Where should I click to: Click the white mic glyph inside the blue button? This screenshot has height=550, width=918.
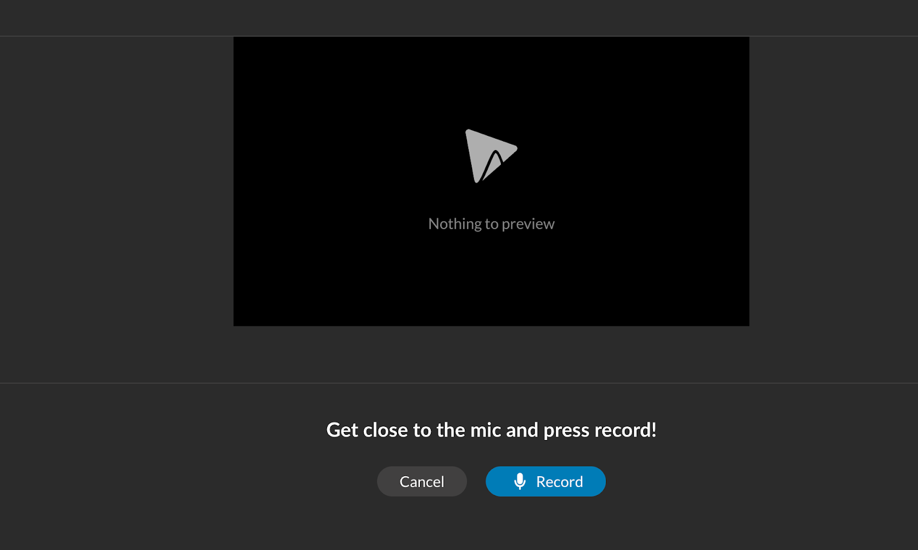coord(520,481)
